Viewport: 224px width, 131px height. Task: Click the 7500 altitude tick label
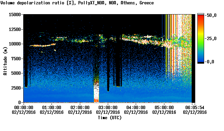click(x=16, y=59)
